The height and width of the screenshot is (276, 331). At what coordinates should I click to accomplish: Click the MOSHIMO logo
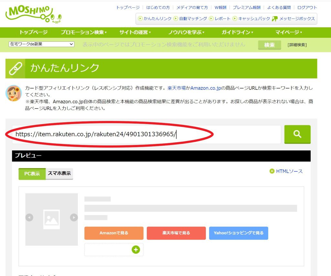coord(34,14)
